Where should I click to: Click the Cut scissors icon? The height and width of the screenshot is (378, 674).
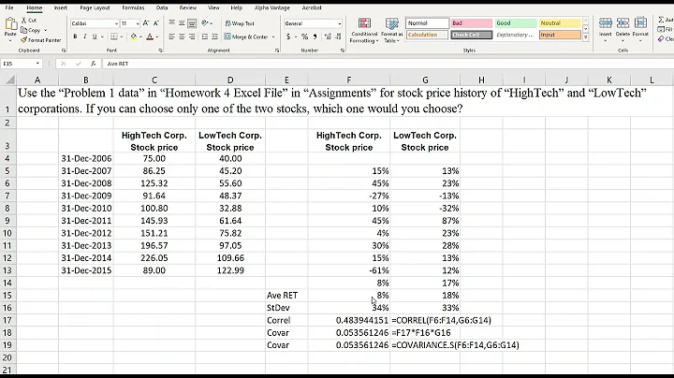pyautogui.click(x=24, y=21)
